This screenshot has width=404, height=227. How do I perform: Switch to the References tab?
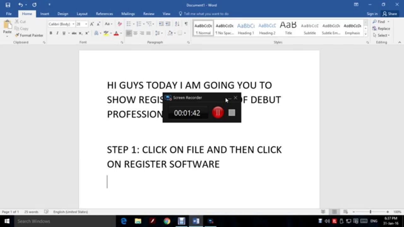tap(104, 14)
